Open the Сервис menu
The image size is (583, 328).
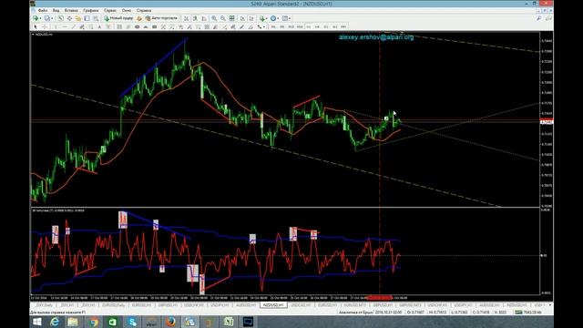tap(110, 10)
